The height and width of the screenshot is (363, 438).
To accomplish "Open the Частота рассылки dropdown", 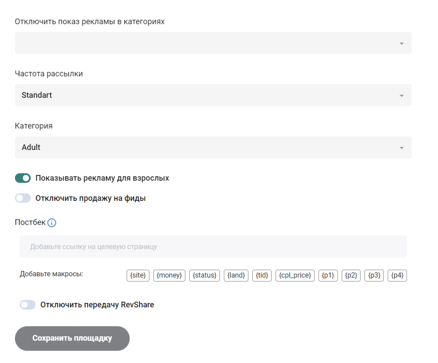I will pyautogui.click(x=213, y=95).
